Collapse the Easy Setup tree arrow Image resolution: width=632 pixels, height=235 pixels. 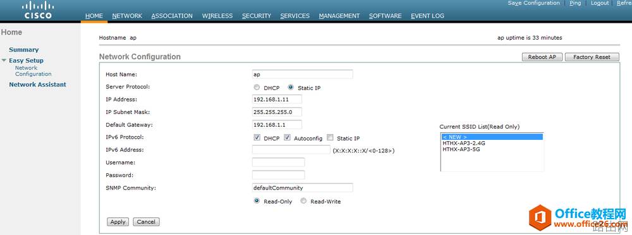click(x=4, y=60)
